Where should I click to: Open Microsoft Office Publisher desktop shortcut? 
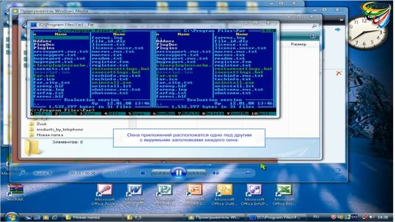(x=165, y=195)
